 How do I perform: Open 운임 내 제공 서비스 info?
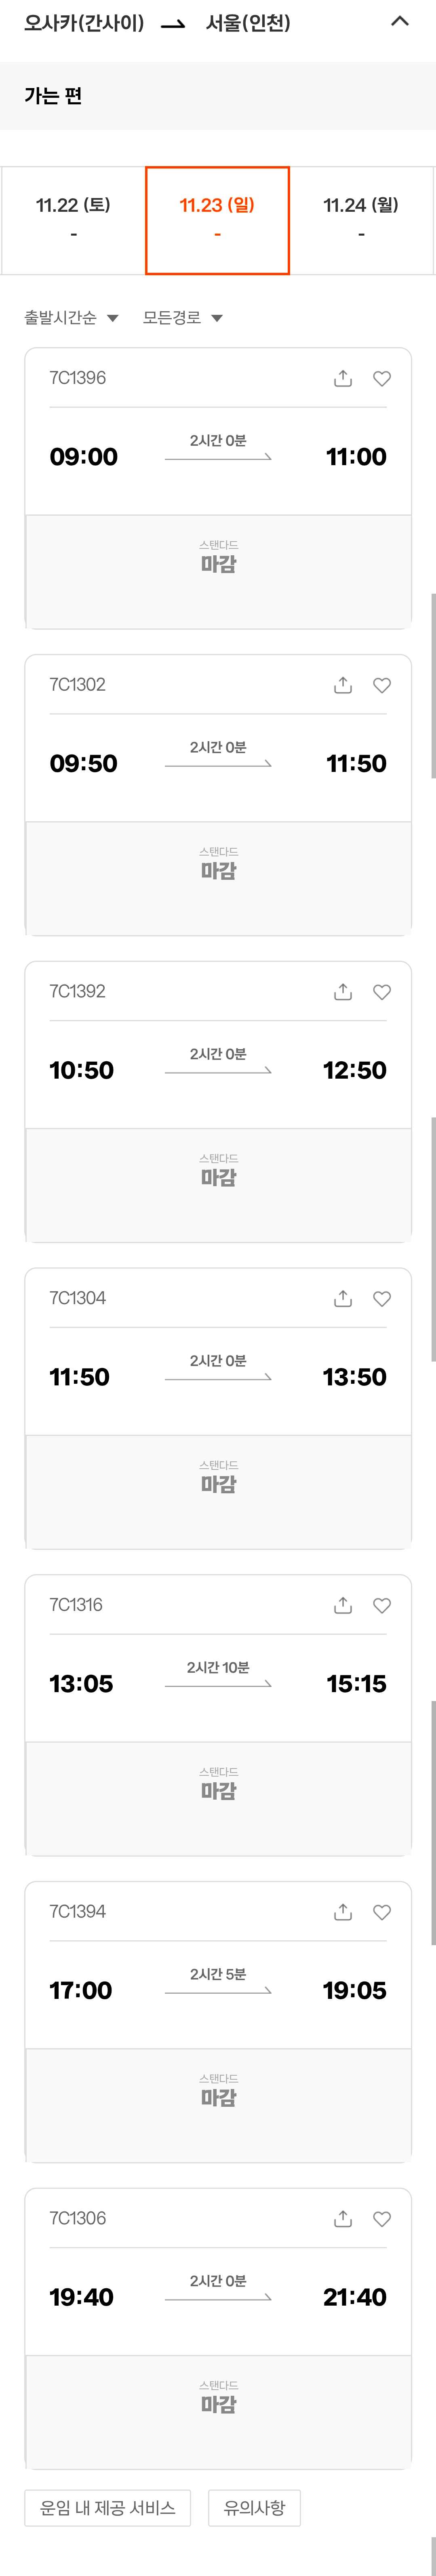(108, 2508)
